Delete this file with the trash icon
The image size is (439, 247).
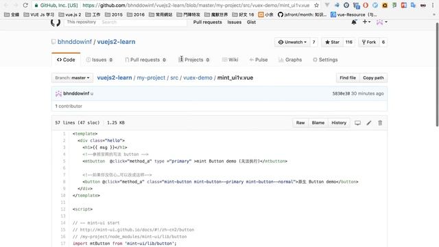[x=380, y=123]
